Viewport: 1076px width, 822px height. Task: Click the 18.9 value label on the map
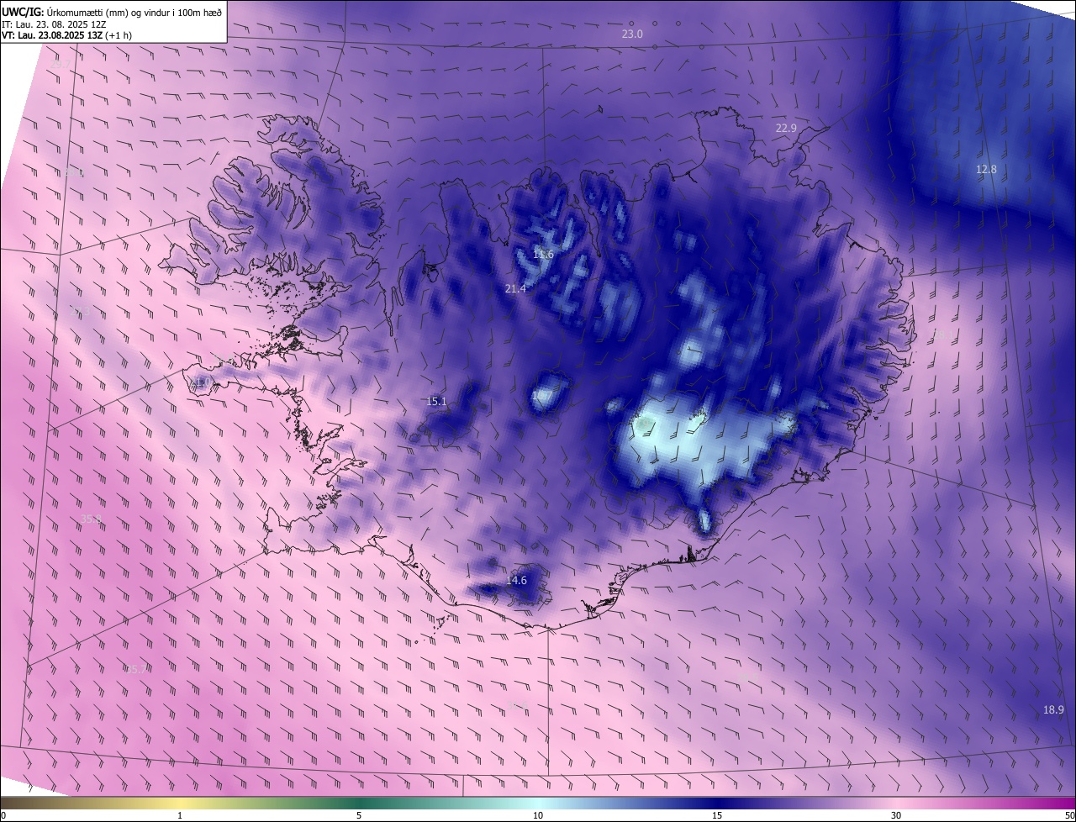pyautogui.click(x=1053, y=710)
